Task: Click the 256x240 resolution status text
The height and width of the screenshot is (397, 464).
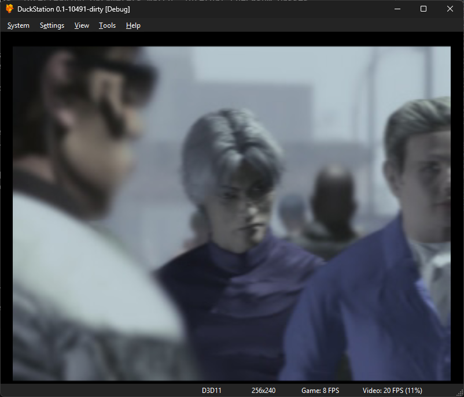Action: (x=263, y=391)
